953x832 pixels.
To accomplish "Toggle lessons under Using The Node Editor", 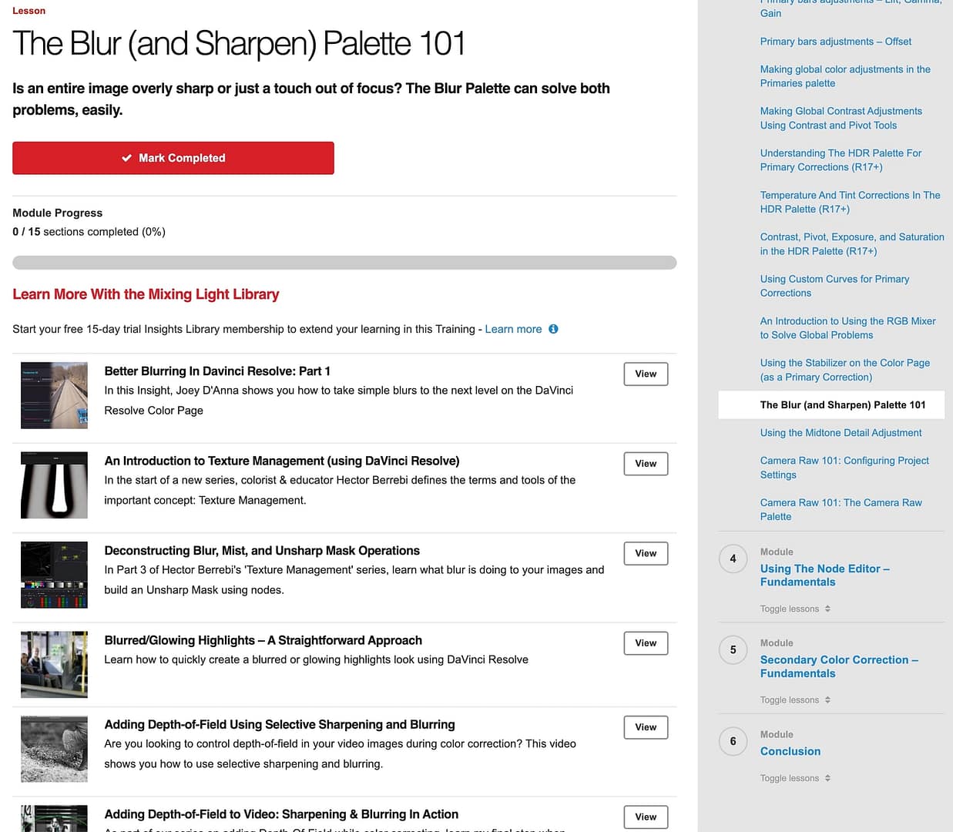I will pos(795,609).
